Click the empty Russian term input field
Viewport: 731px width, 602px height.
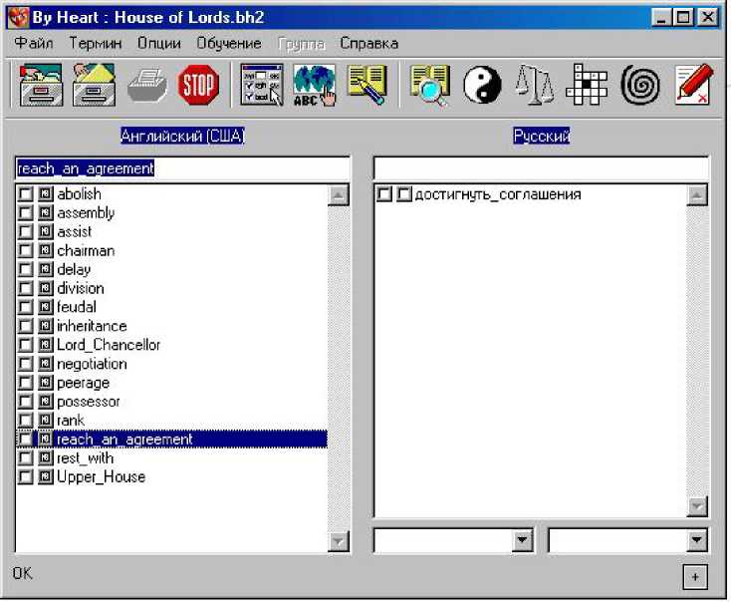[541, 168]
